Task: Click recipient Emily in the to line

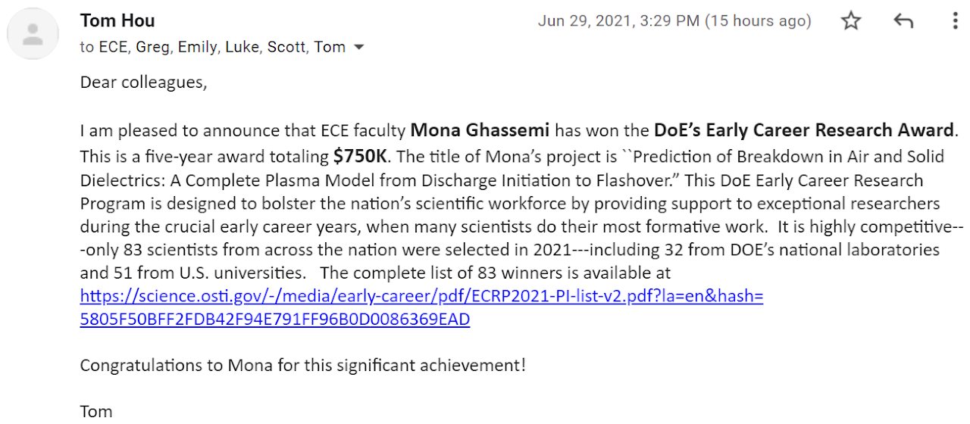Action: coord(197,47)
